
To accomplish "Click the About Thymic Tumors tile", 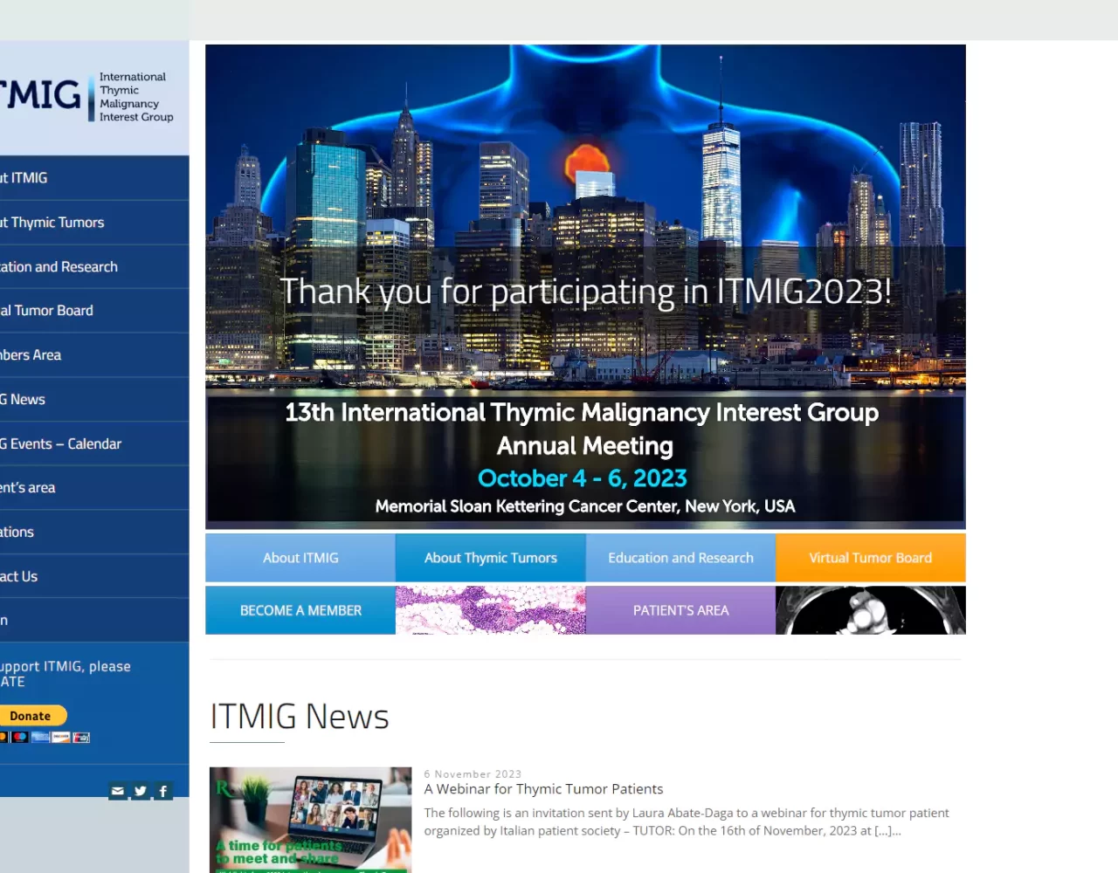I will (x=491, y=558).
